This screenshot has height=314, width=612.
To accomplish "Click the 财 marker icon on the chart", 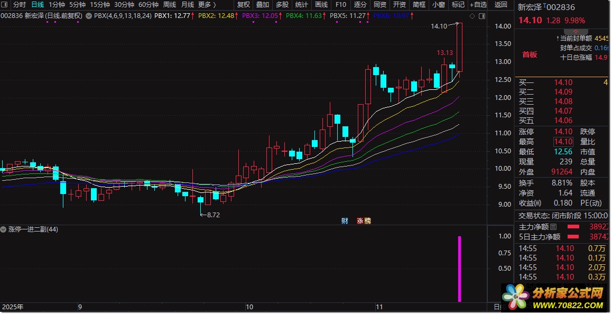I will tap(344, 220).
